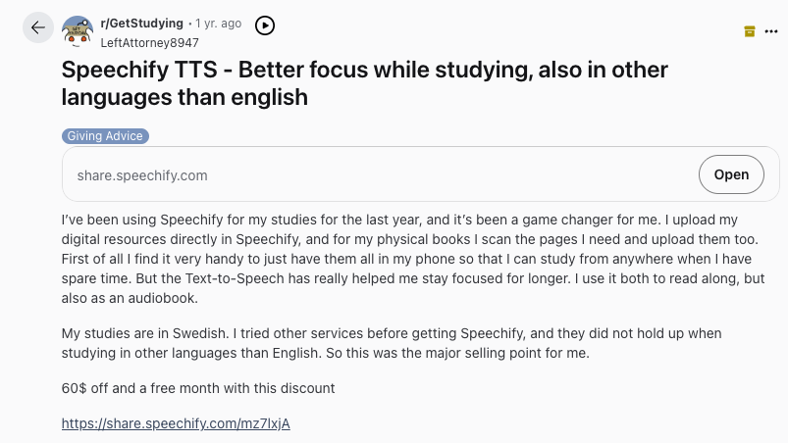The width and height of the screenshot is (788, 443).
Task: Follow the share.speechify.com/mz7lxjA hyperlink
Action: [x=176, y=423]
